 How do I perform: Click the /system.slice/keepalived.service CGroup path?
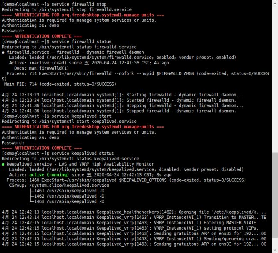[x=69, y=186]
